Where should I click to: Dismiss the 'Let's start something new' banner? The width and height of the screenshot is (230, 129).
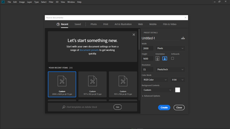pos(134,35)
